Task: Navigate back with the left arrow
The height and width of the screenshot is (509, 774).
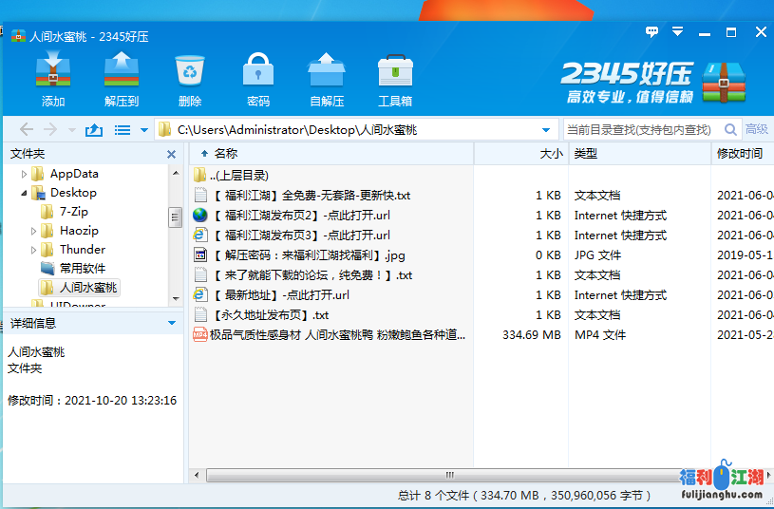Action: point(27,130)
